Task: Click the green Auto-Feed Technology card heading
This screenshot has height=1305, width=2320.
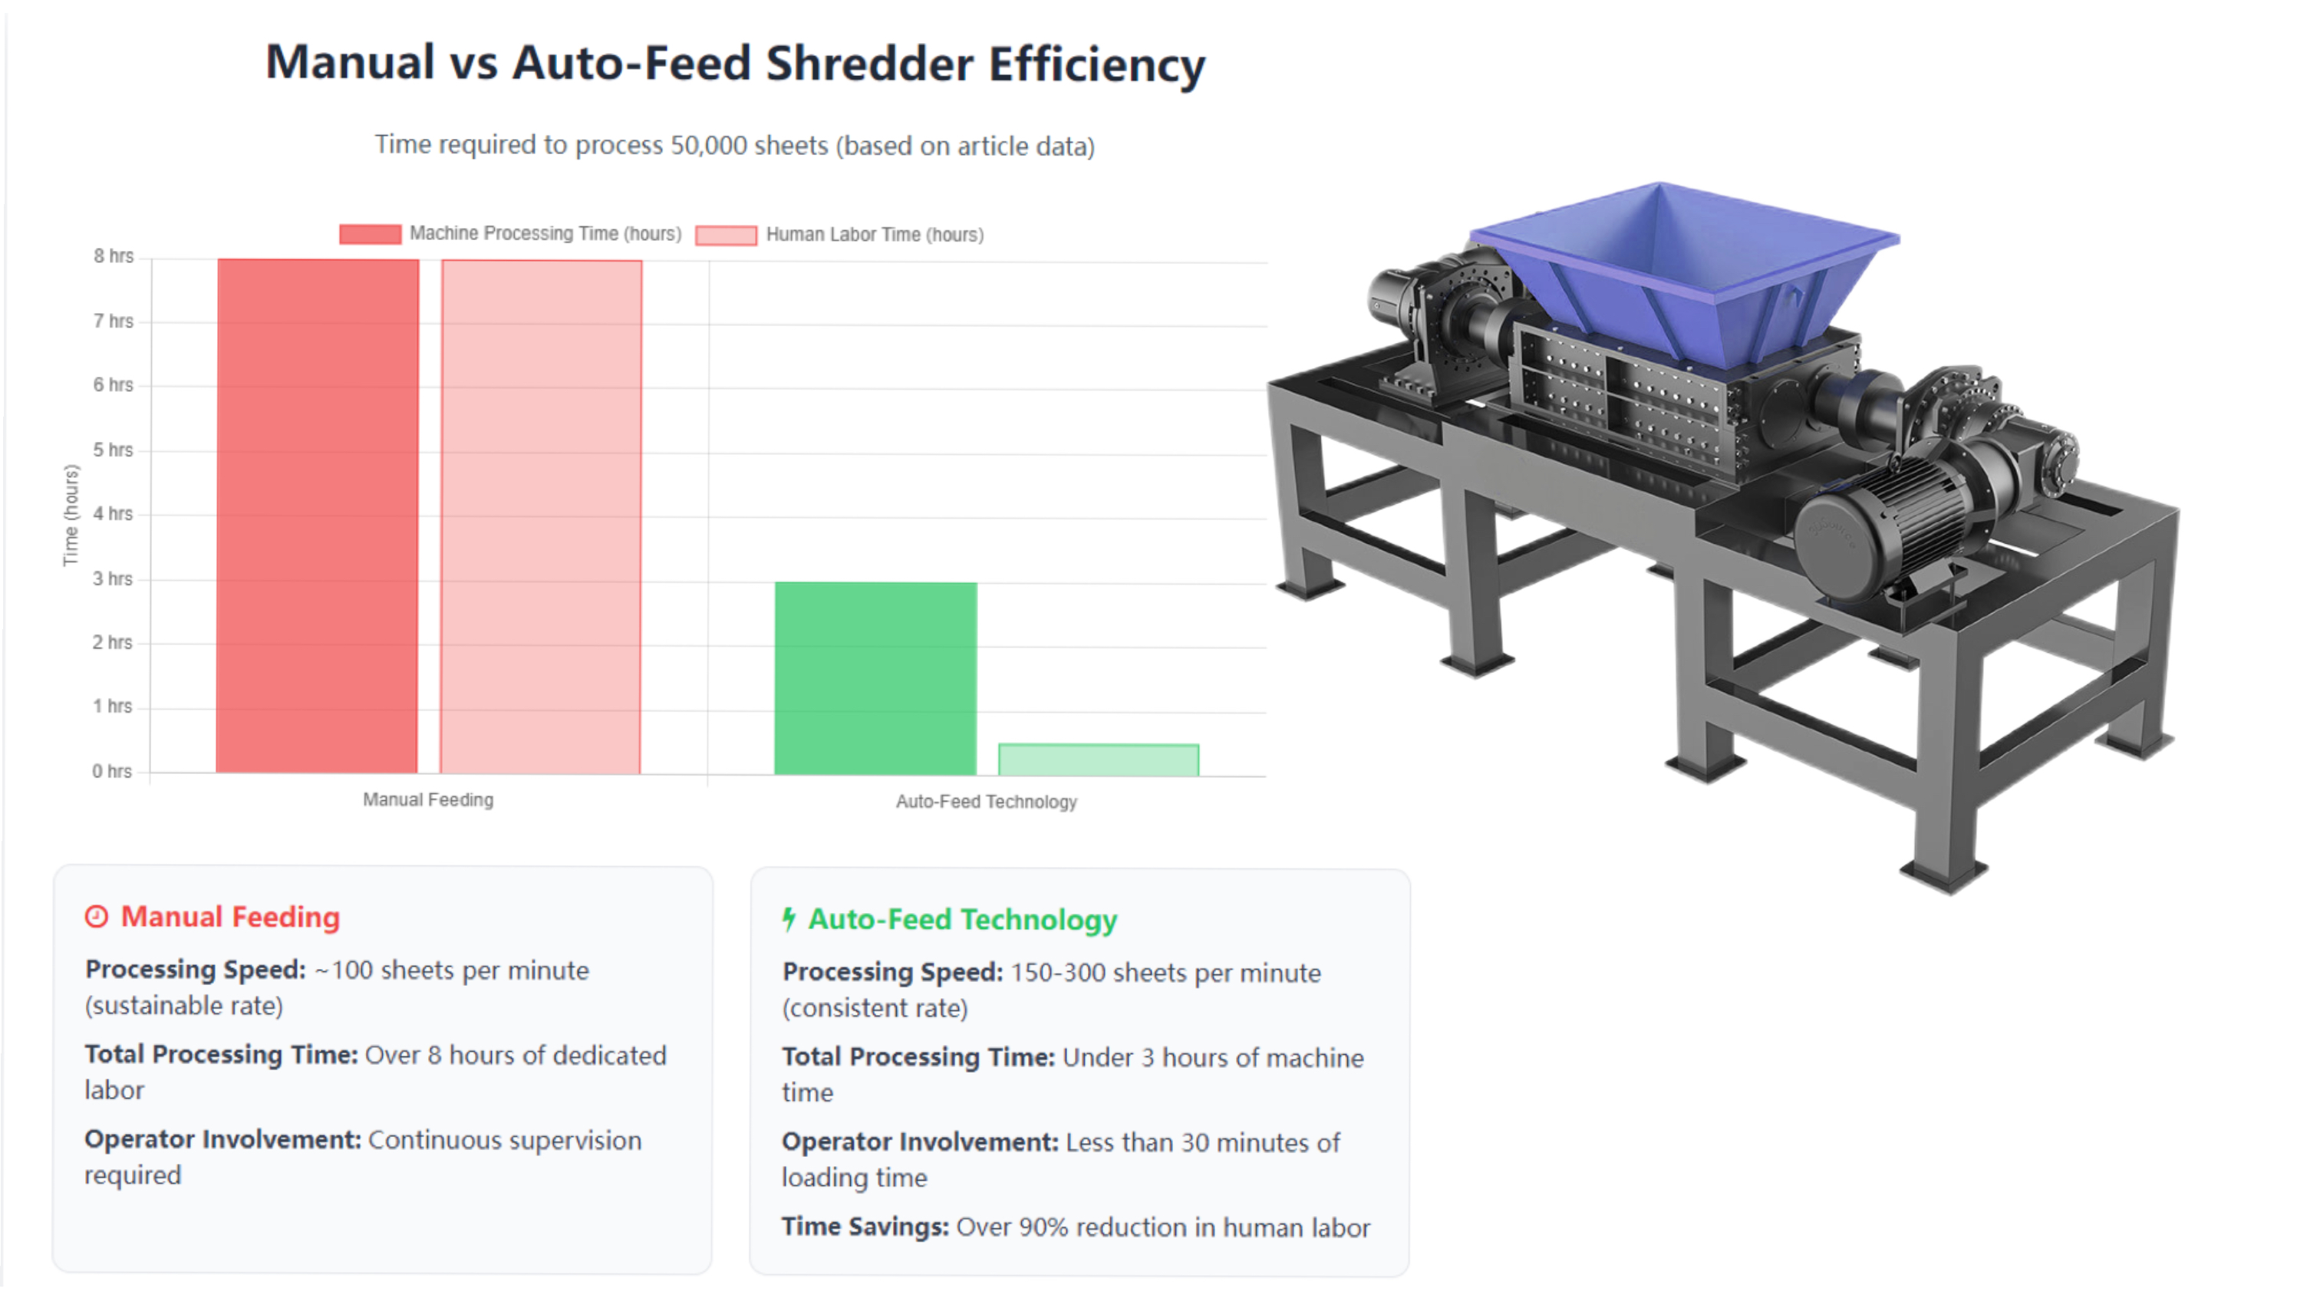Action: pyautogui.click(x=962, y=920)
